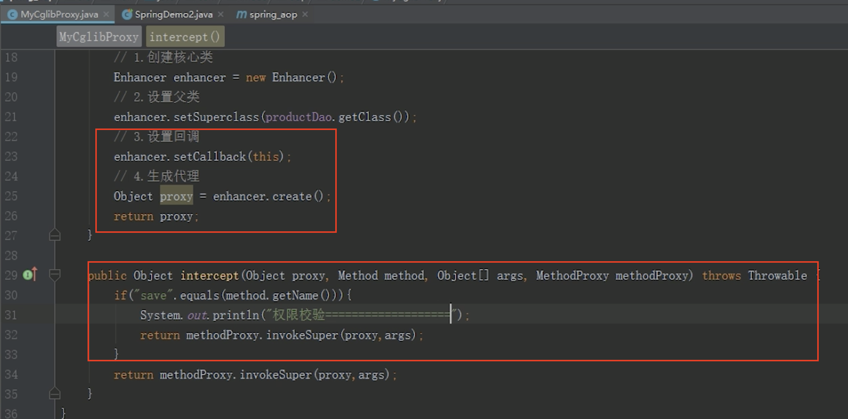
Task: Click line number 23 in the gutter
Action: pos(11,156)
